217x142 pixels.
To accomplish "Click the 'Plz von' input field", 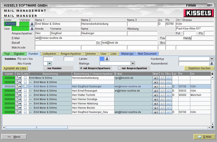I will [x=48, y=59].
